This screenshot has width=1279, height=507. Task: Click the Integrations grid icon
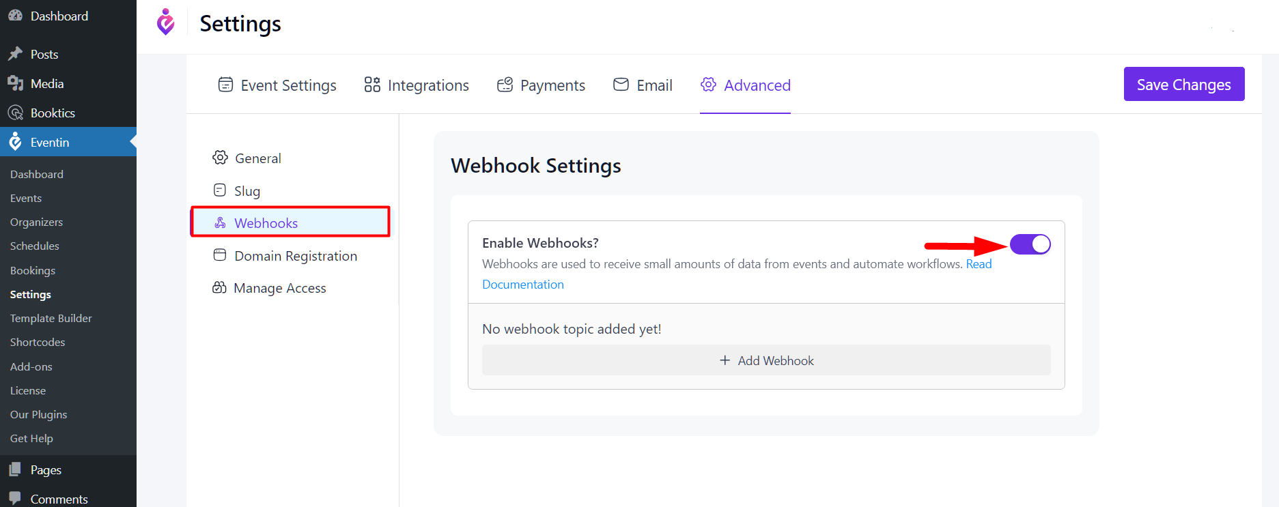click(372, 85)
